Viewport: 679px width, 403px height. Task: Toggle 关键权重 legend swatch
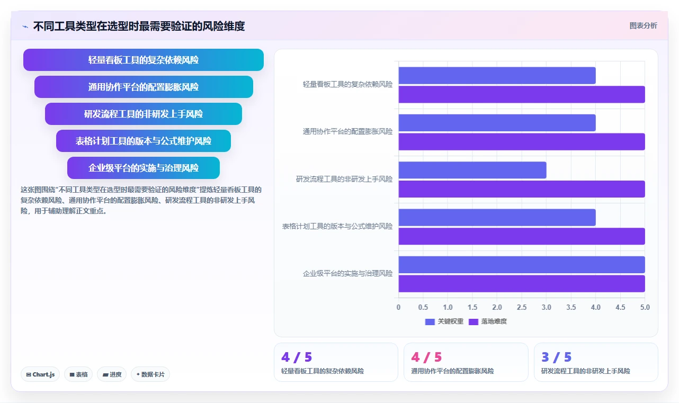pos(430,321)
